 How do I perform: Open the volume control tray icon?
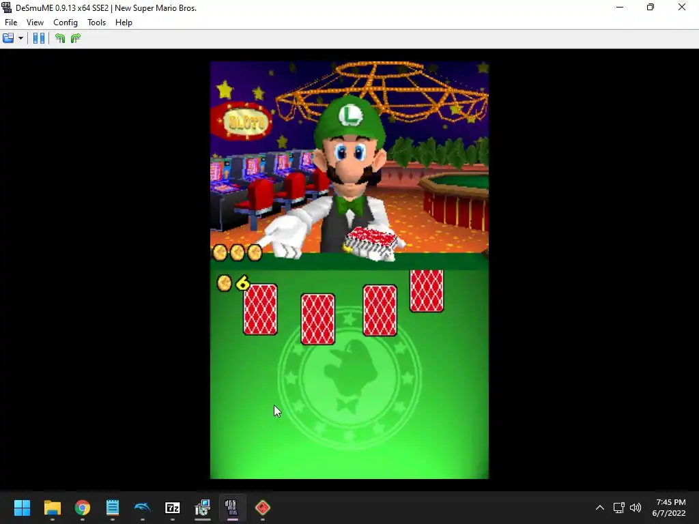tap(636, 508)
